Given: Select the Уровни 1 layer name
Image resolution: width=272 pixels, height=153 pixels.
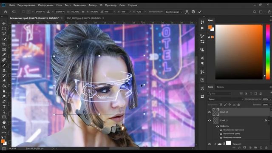Looking at the screenshot, I should click(x=237, y=144).
